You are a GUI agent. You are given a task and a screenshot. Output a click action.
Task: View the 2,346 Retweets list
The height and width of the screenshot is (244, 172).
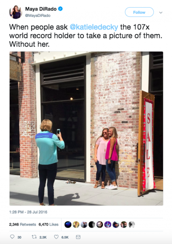(22, 224)
